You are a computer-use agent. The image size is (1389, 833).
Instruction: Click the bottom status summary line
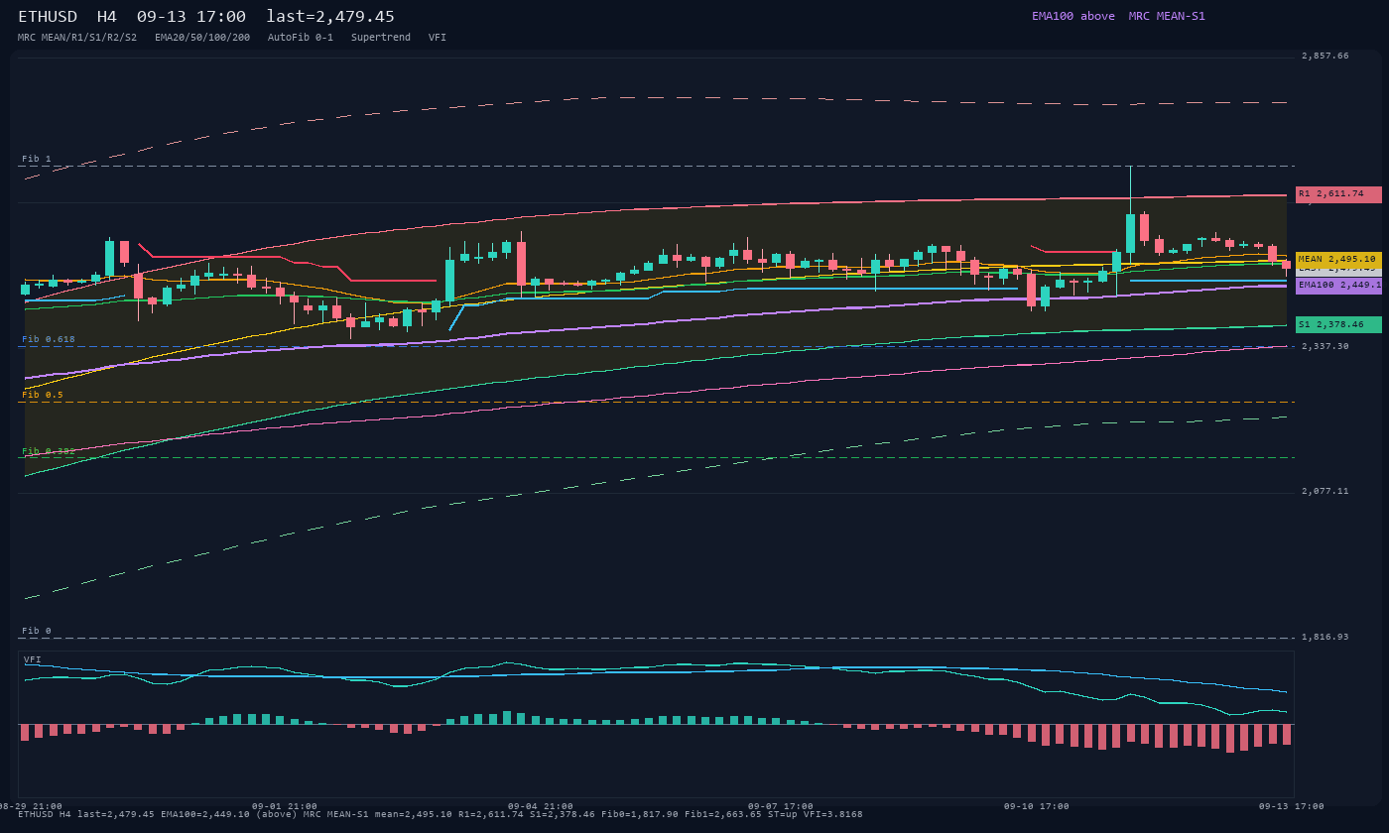(x=441, y=815)
